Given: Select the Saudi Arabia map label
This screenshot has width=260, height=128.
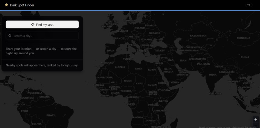Looking at the screenshot, I should 168,71.
